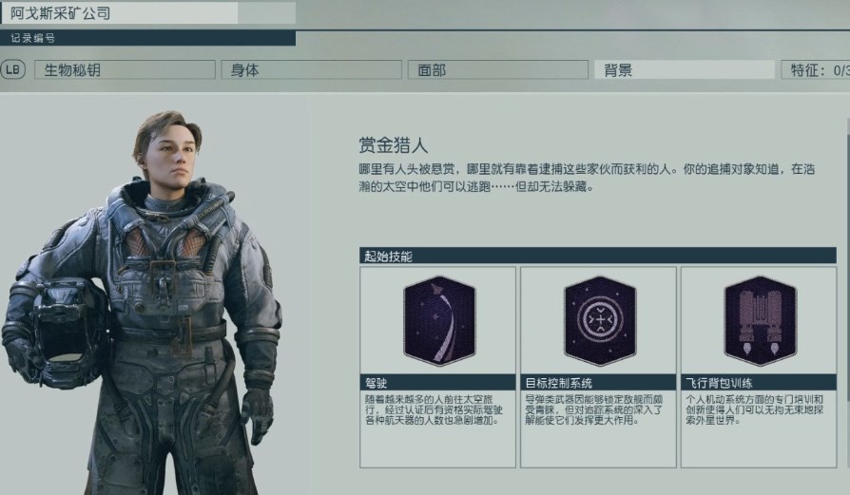This screenshot has width=850, height=495.
Task: Click the character model preview
Action: 144,303
